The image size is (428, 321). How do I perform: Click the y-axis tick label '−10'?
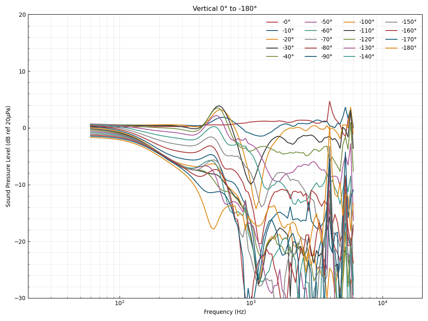pyautogui.click(x=20, y=185)
